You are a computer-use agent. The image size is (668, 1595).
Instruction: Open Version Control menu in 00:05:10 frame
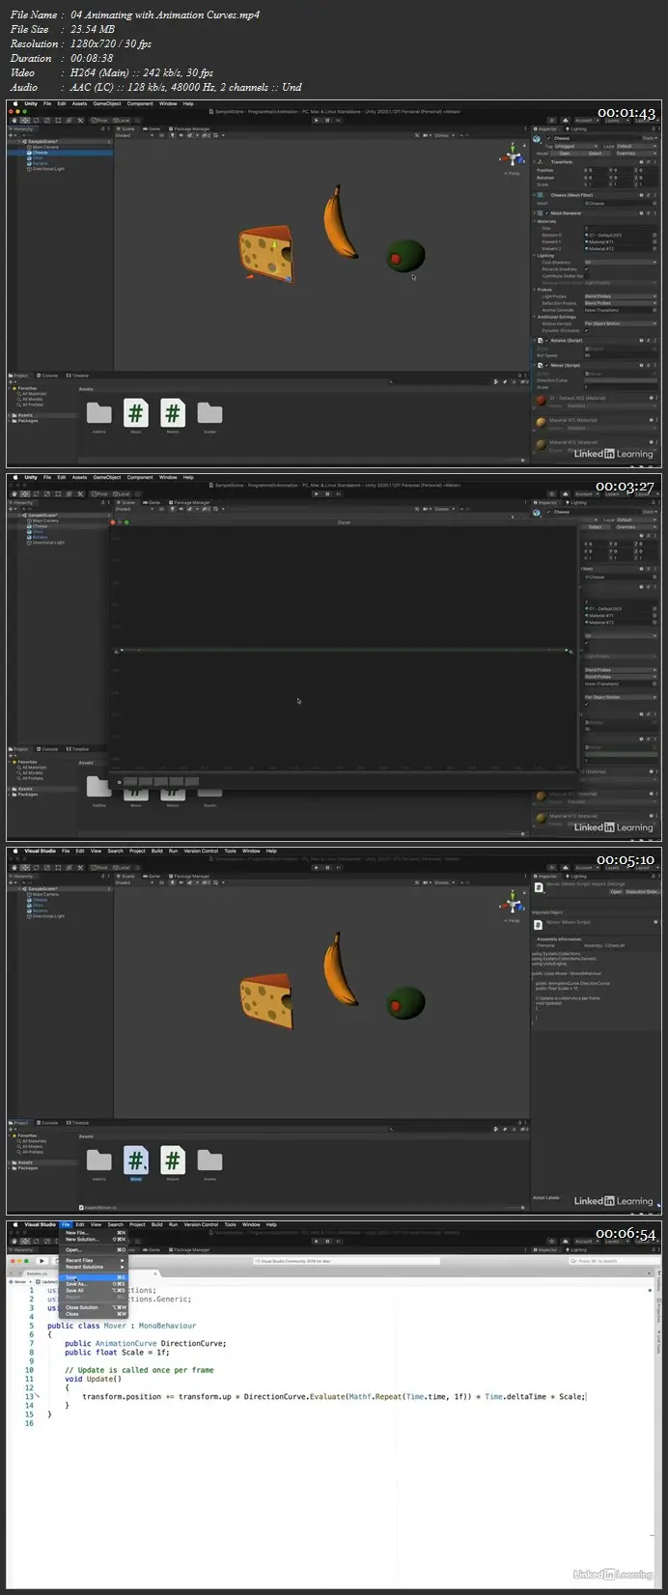point(201,851)
